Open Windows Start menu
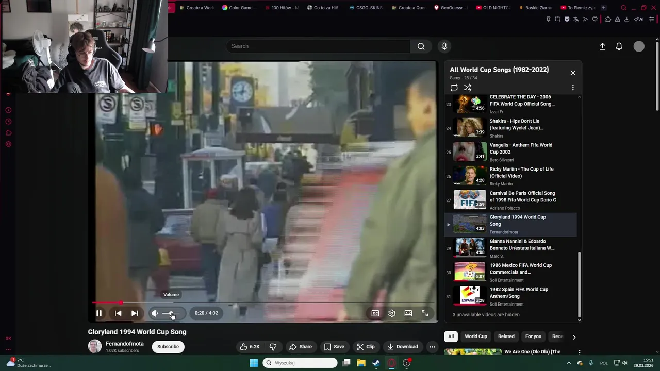 point(254,363)
